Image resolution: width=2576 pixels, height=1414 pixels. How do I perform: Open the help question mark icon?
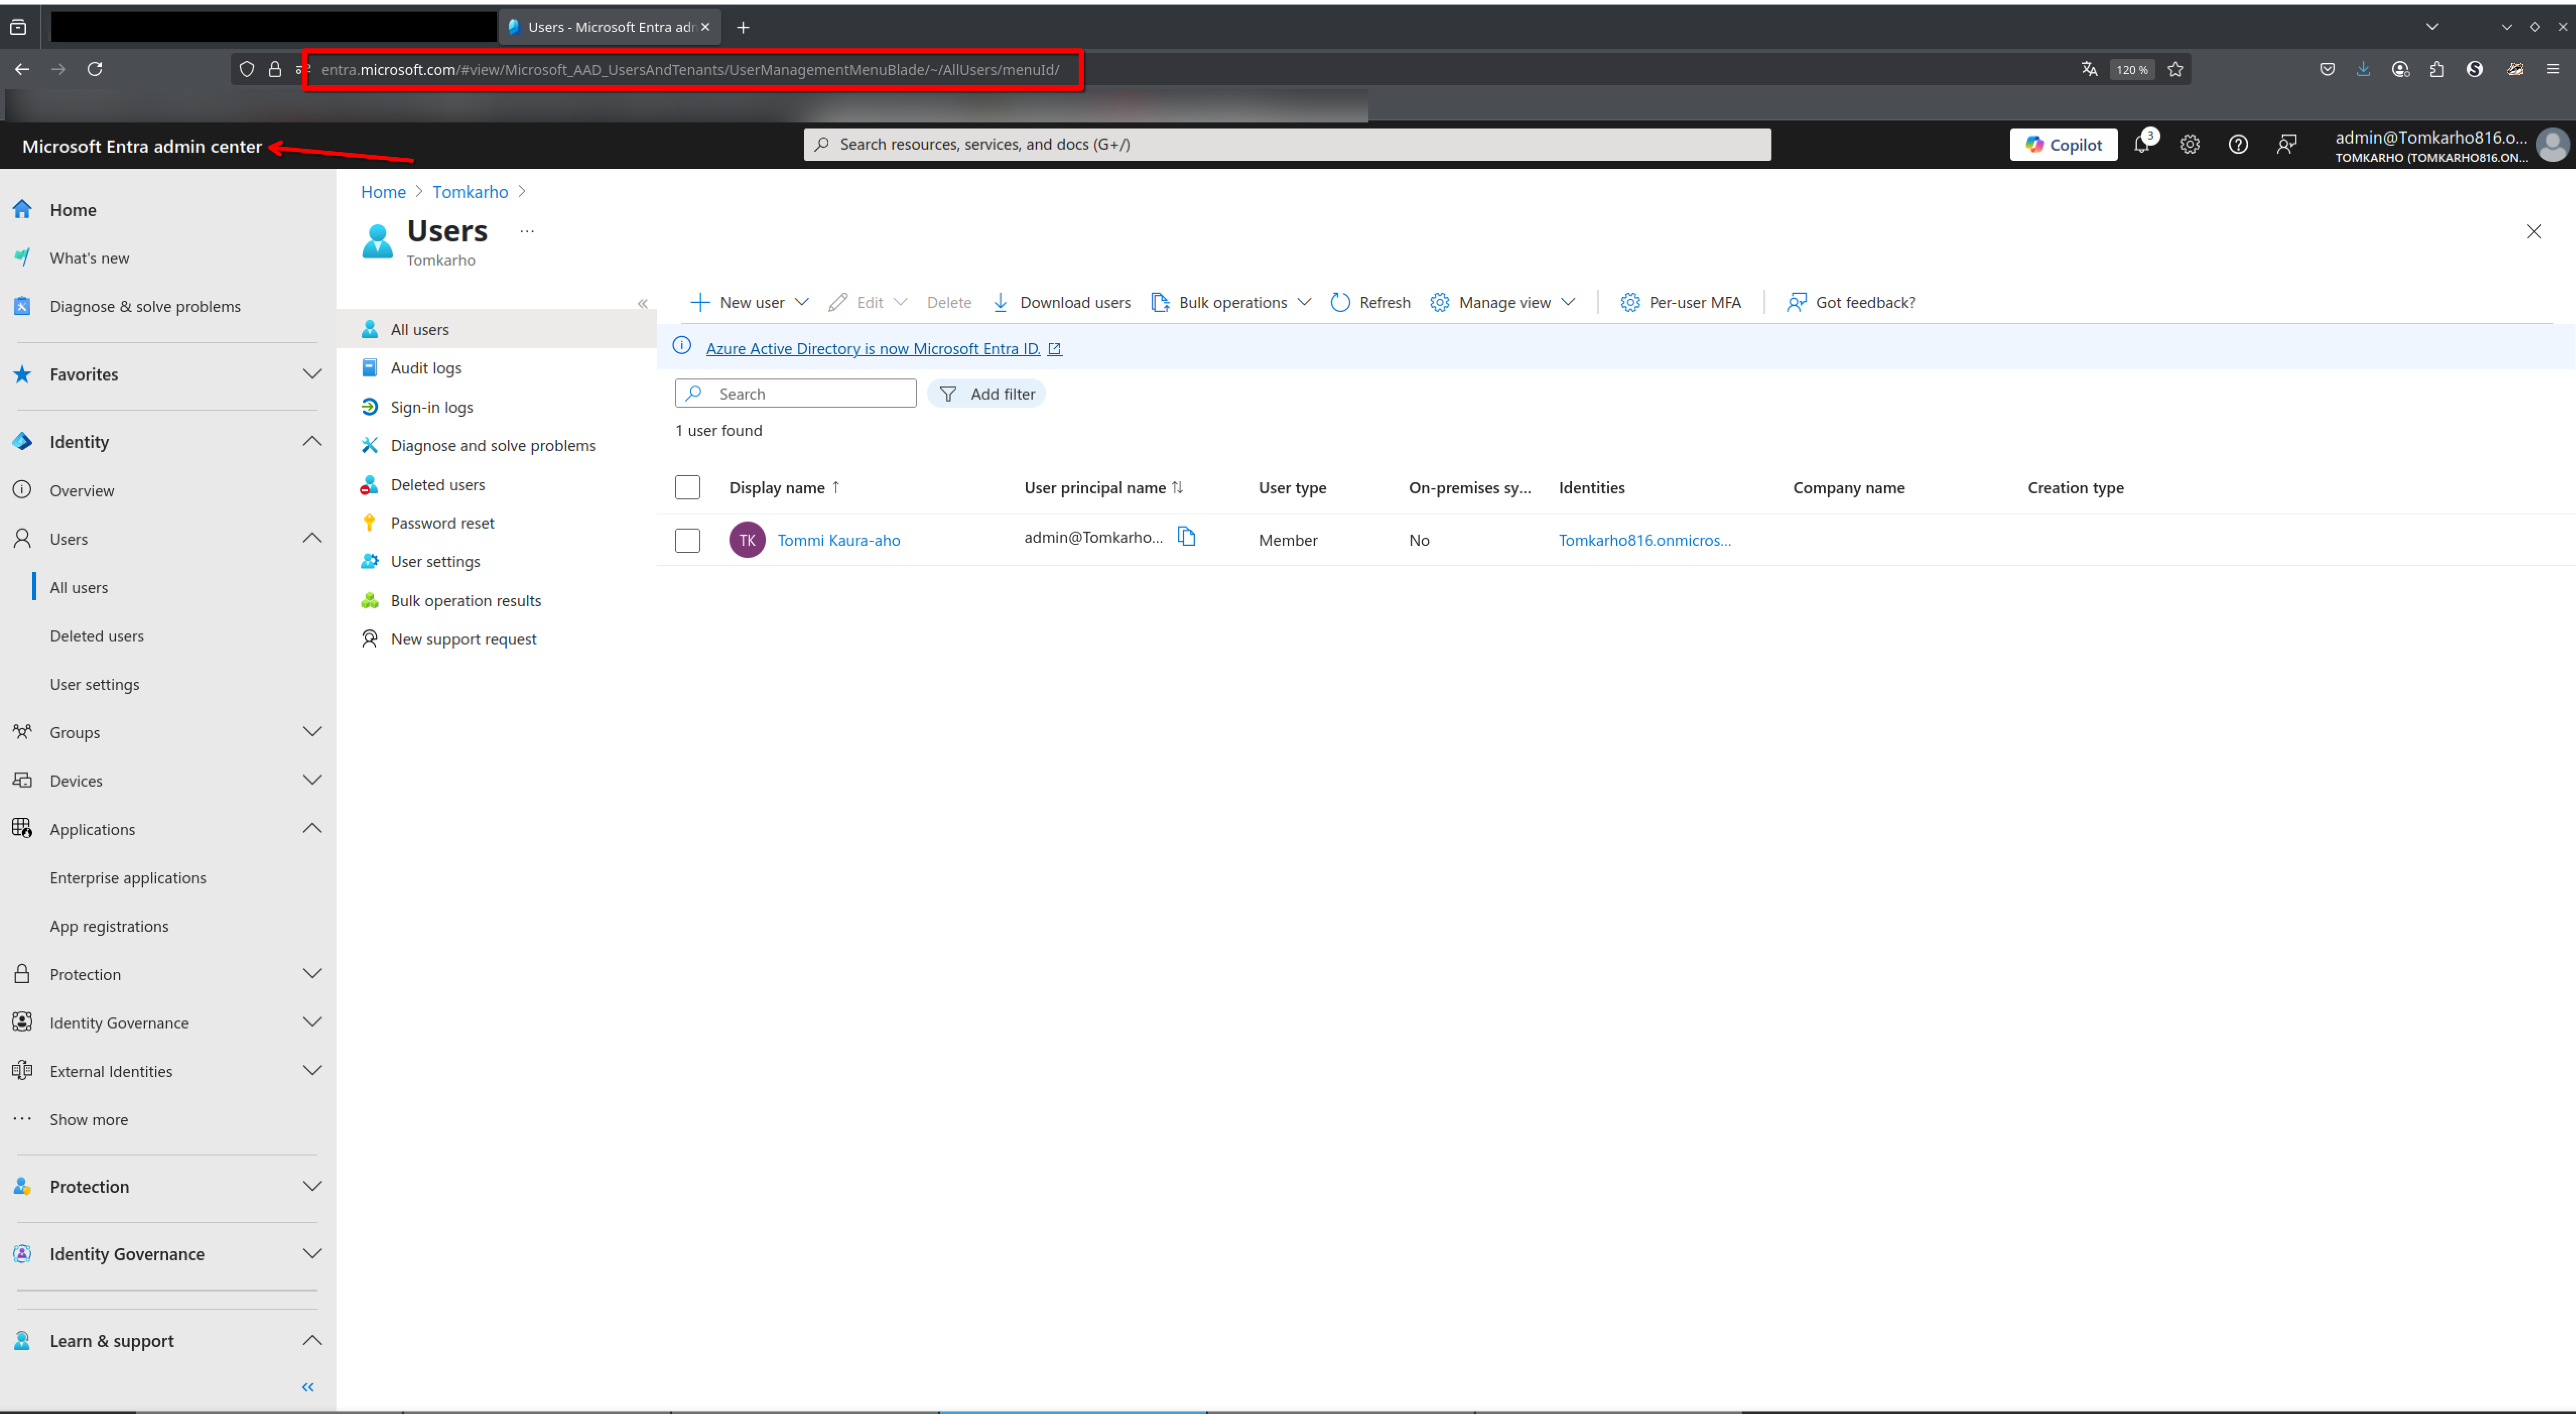(2238, 144)
